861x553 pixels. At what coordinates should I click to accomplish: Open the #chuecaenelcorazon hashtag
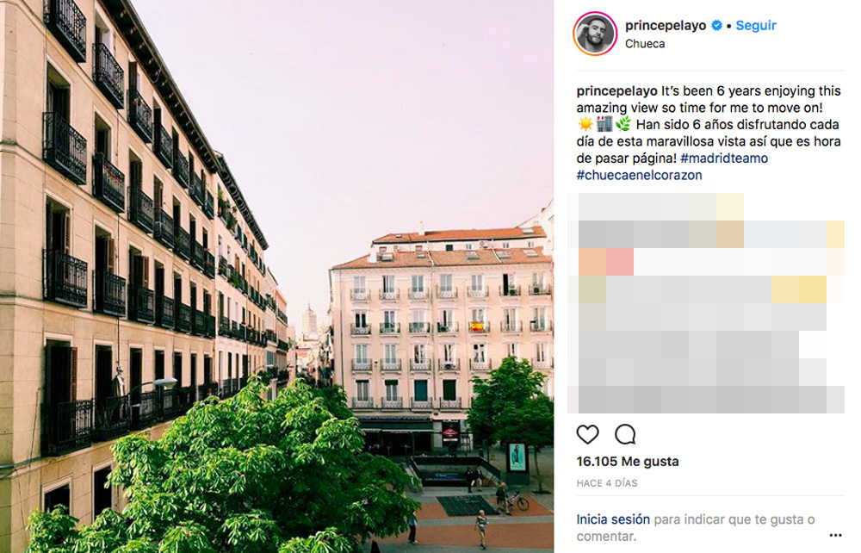point(639,175)
